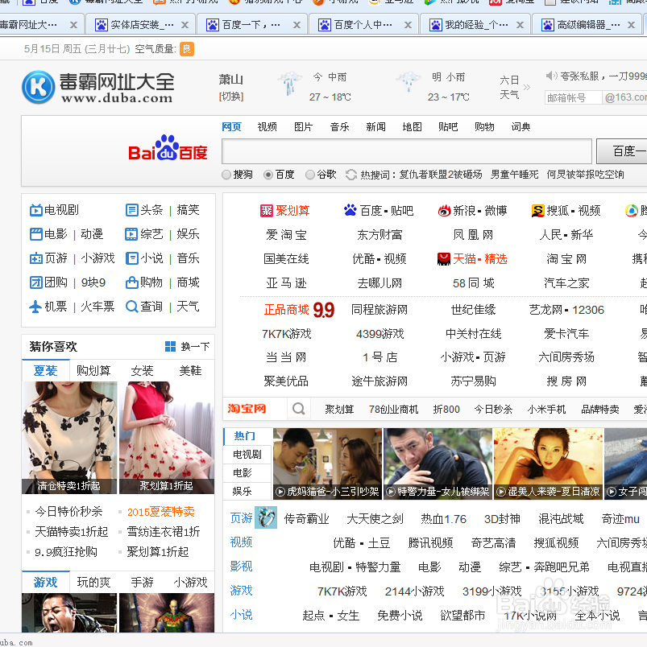Select the 手游 tab in games section
This screenshot has height=647, width=647.
coord(142,582)
